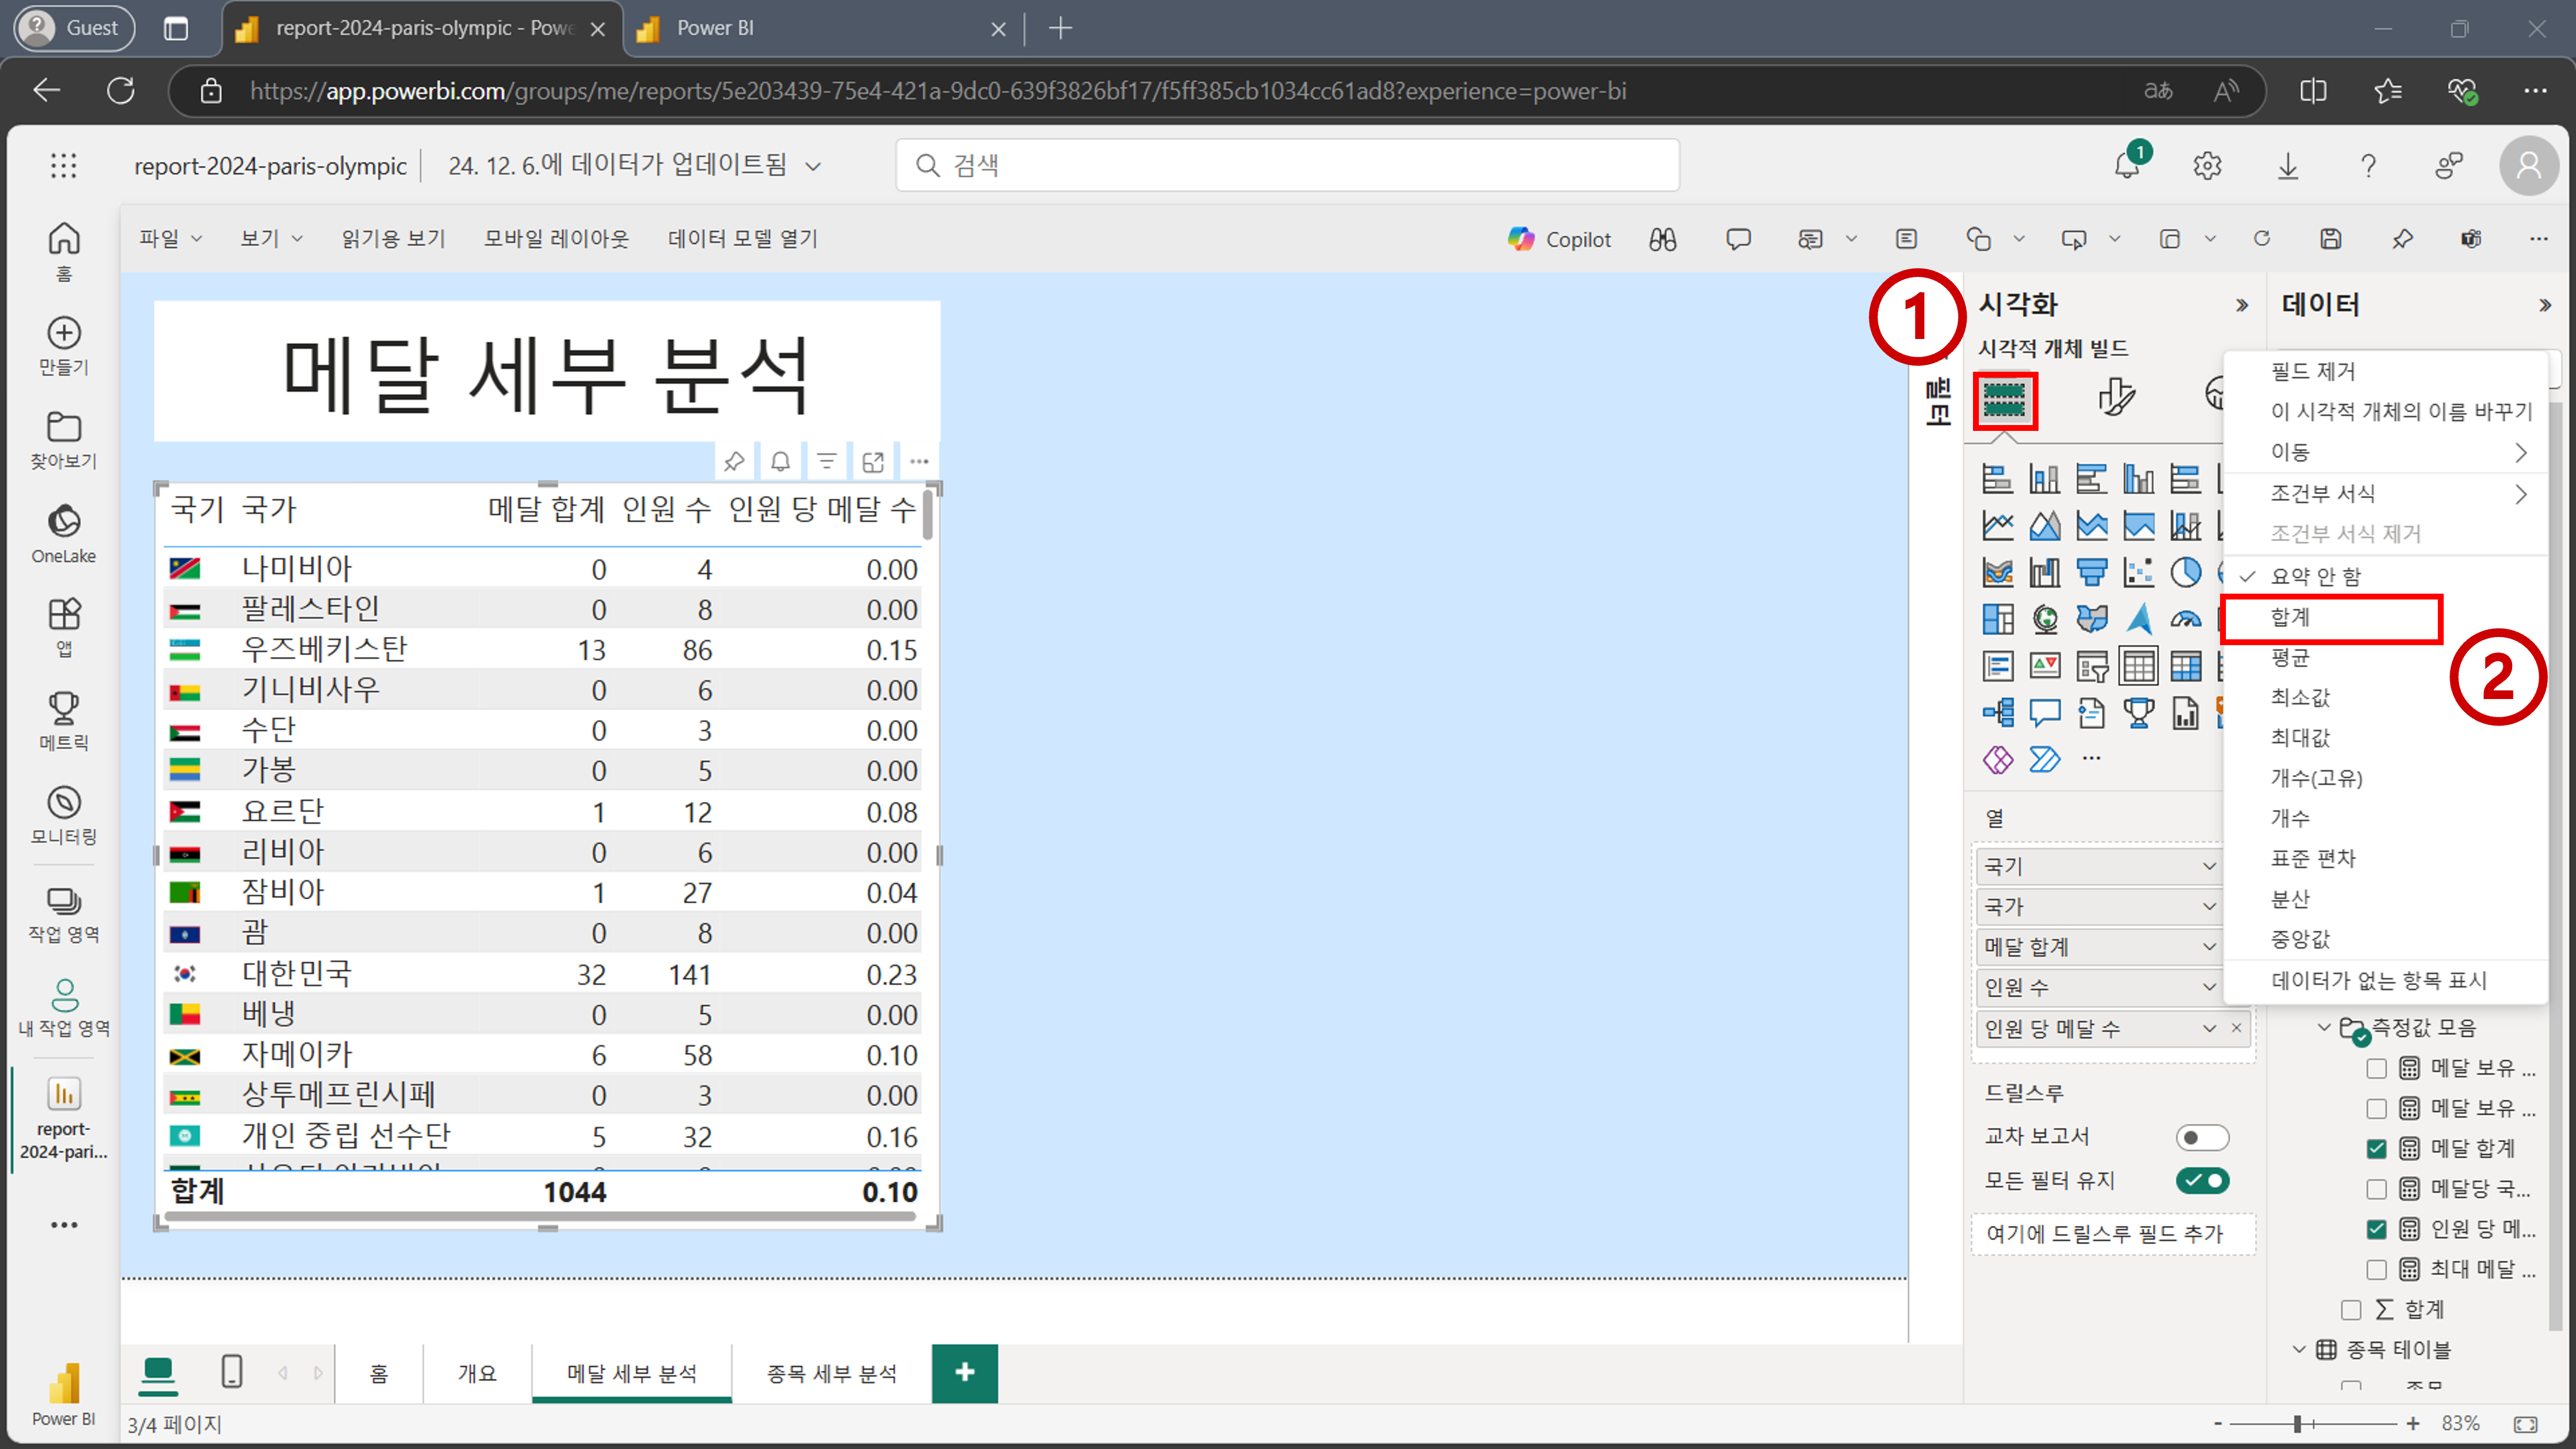Choose the area chart visual icon

pyautogui.click(x=2044, y=525)
